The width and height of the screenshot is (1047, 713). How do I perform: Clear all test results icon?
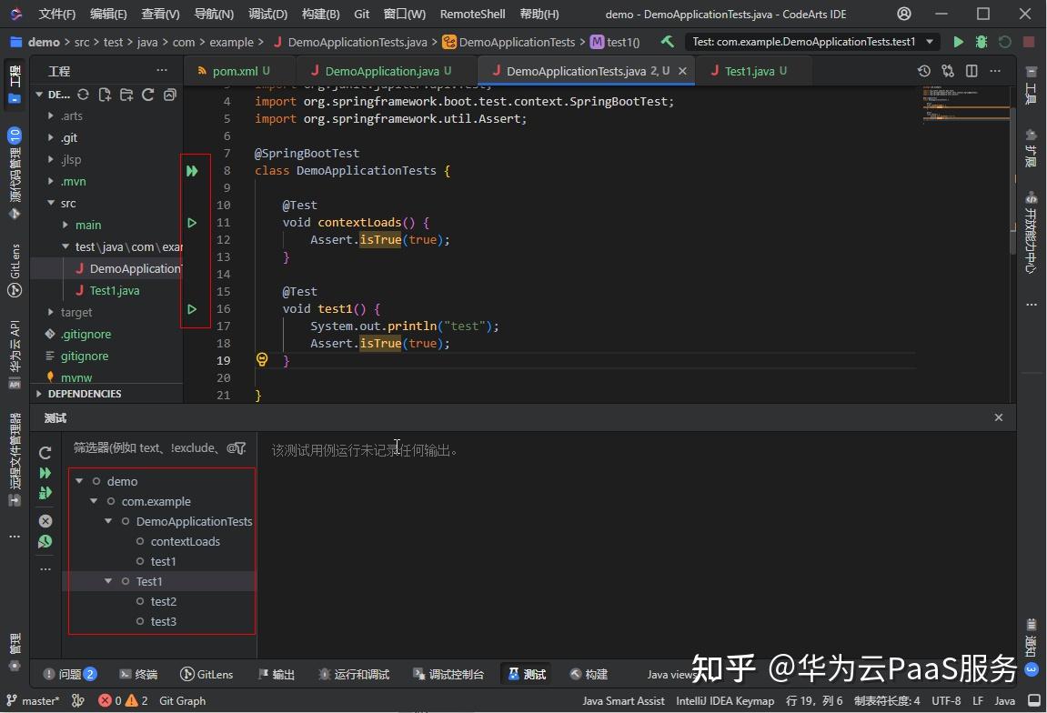tap(45, 521)
